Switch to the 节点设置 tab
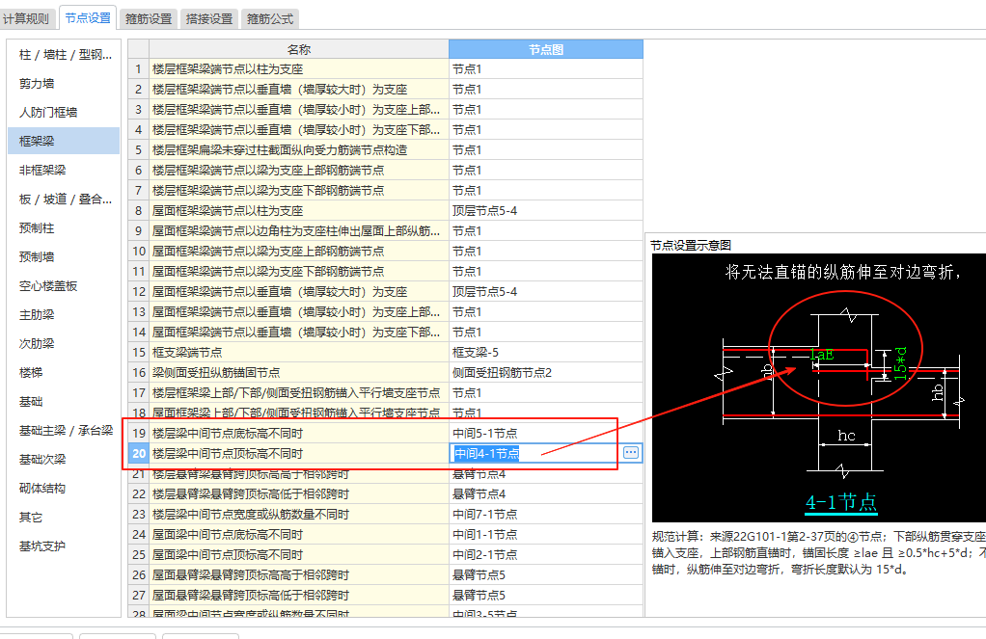This screenshot has height=639, width=986. [88, 18]
